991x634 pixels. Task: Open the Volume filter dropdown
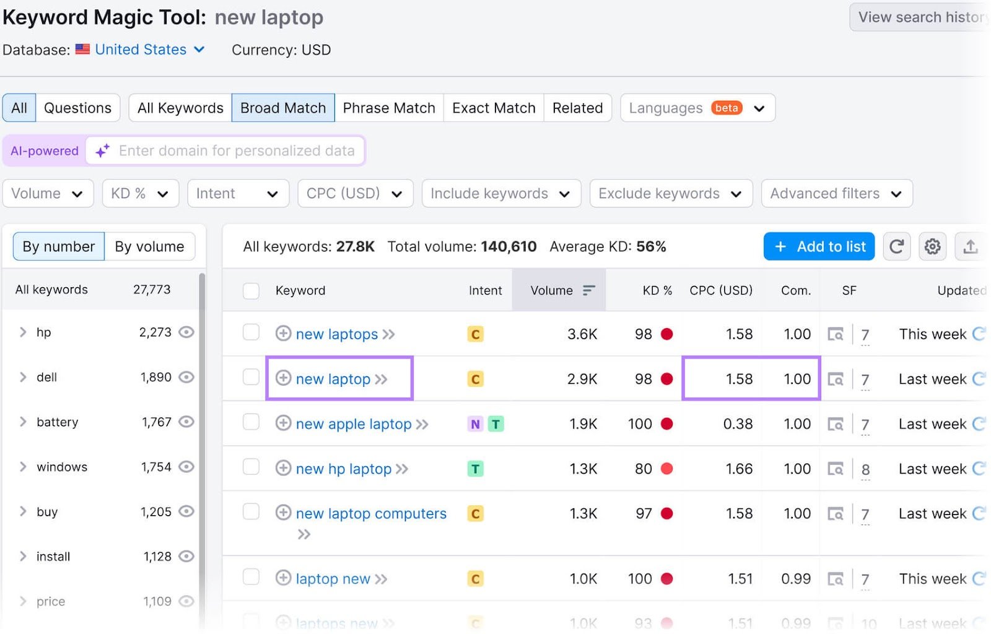pyautogui.click(x=48, y=193)
